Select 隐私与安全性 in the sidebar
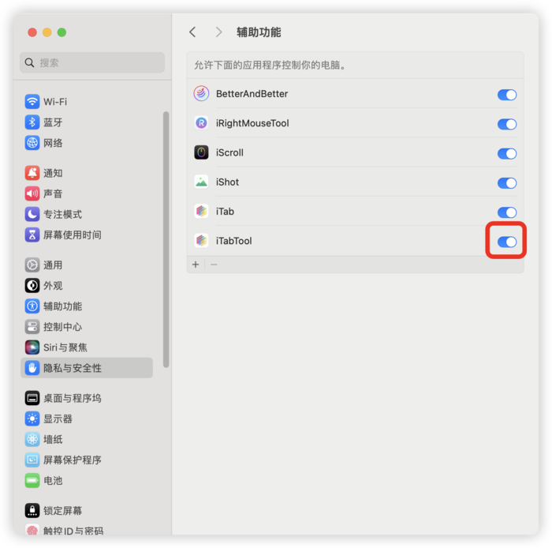Screen dimensions: 552x548 click(87, 368)
